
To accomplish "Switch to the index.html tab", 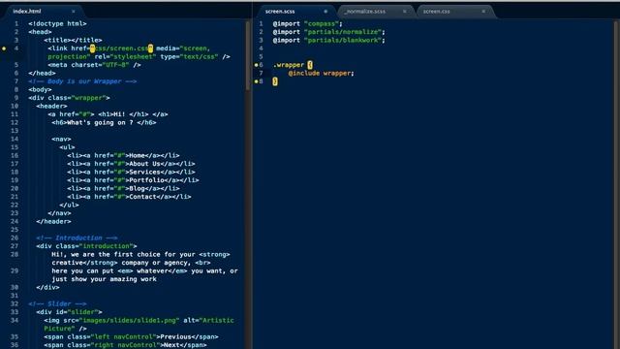I will point(27,12).
